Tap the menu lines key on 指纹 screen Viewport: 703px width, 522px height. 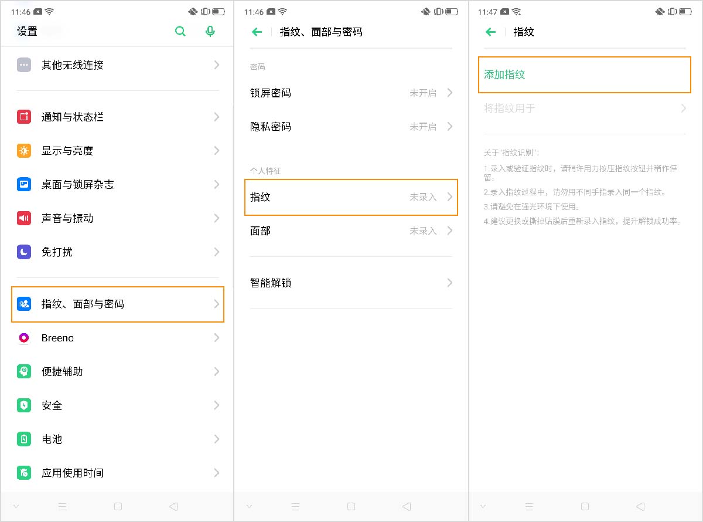[530, 506]
